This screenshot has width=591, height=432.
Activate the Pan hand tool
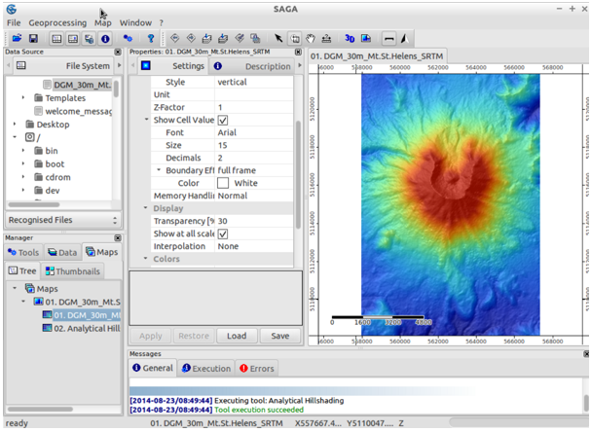point(311,38)
